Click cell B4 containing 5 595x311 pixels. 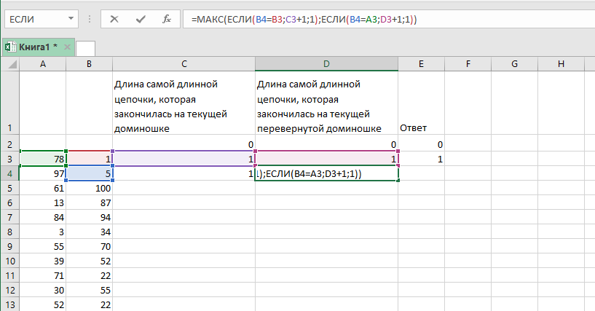pyautogui.click(x=89, y=174)
